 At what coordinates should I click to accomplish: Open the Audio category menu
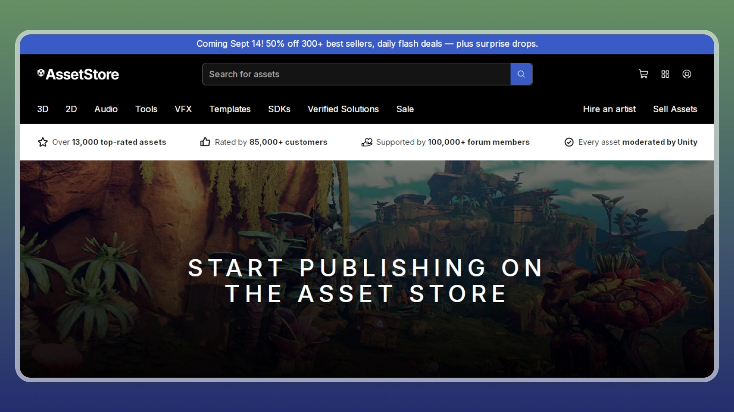click(x=106, y=109)
